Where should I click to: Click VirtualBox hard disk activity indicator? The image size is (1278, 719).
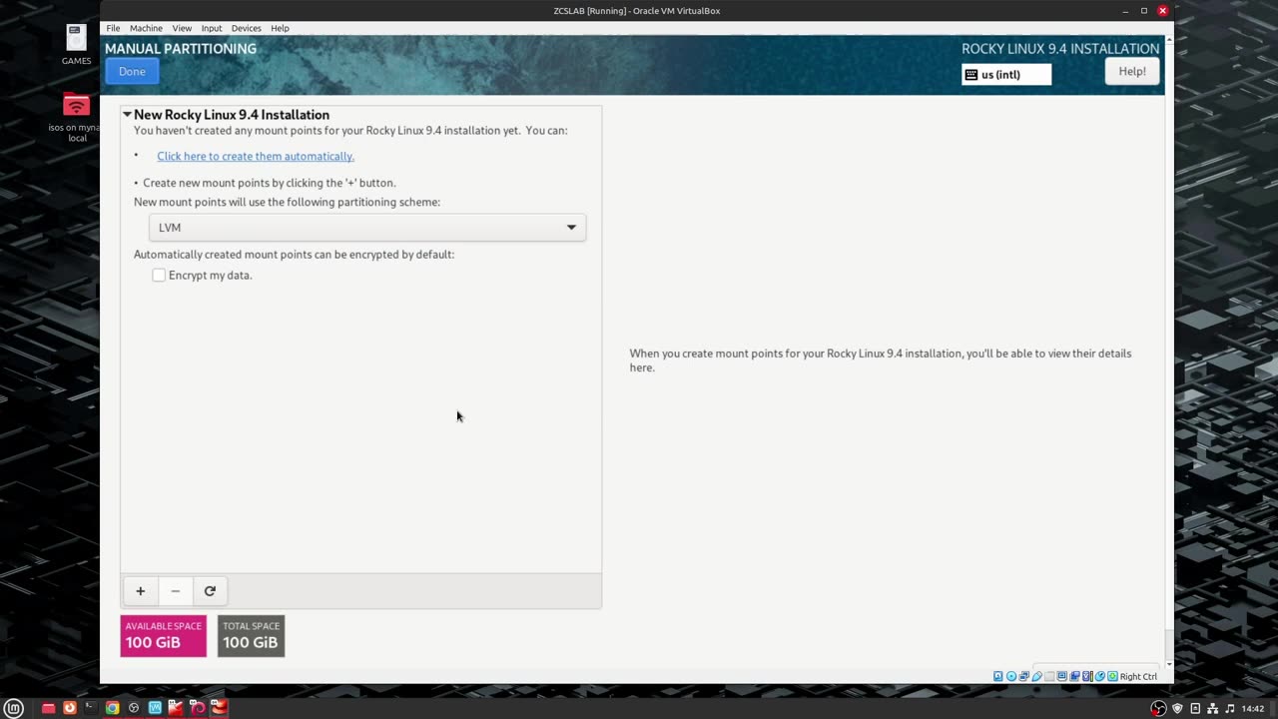[x=998, y=676]
